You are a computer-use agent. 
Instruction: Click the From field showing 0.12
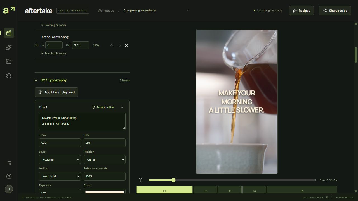click(x=60, y=143)
